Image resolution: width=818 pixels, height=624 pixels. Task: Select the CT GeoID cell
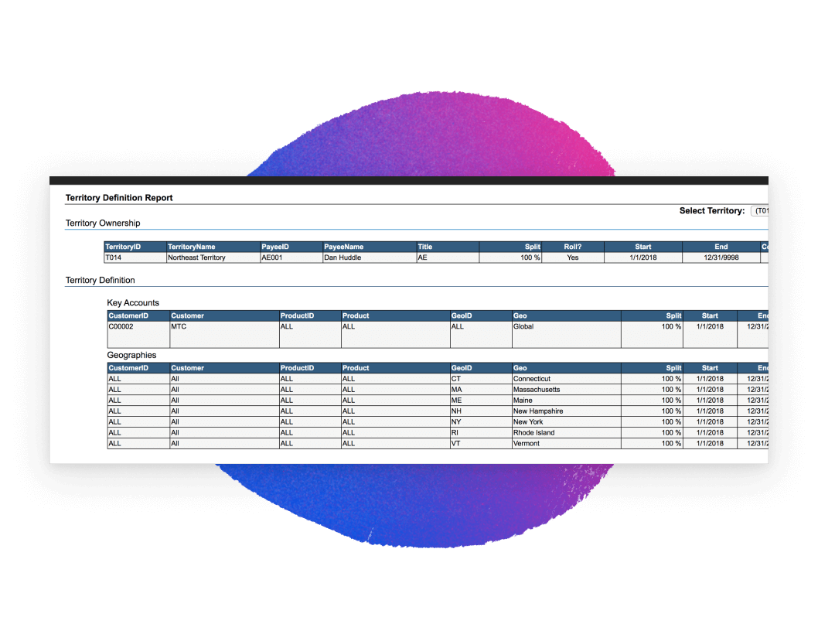(x=481, y=379)
